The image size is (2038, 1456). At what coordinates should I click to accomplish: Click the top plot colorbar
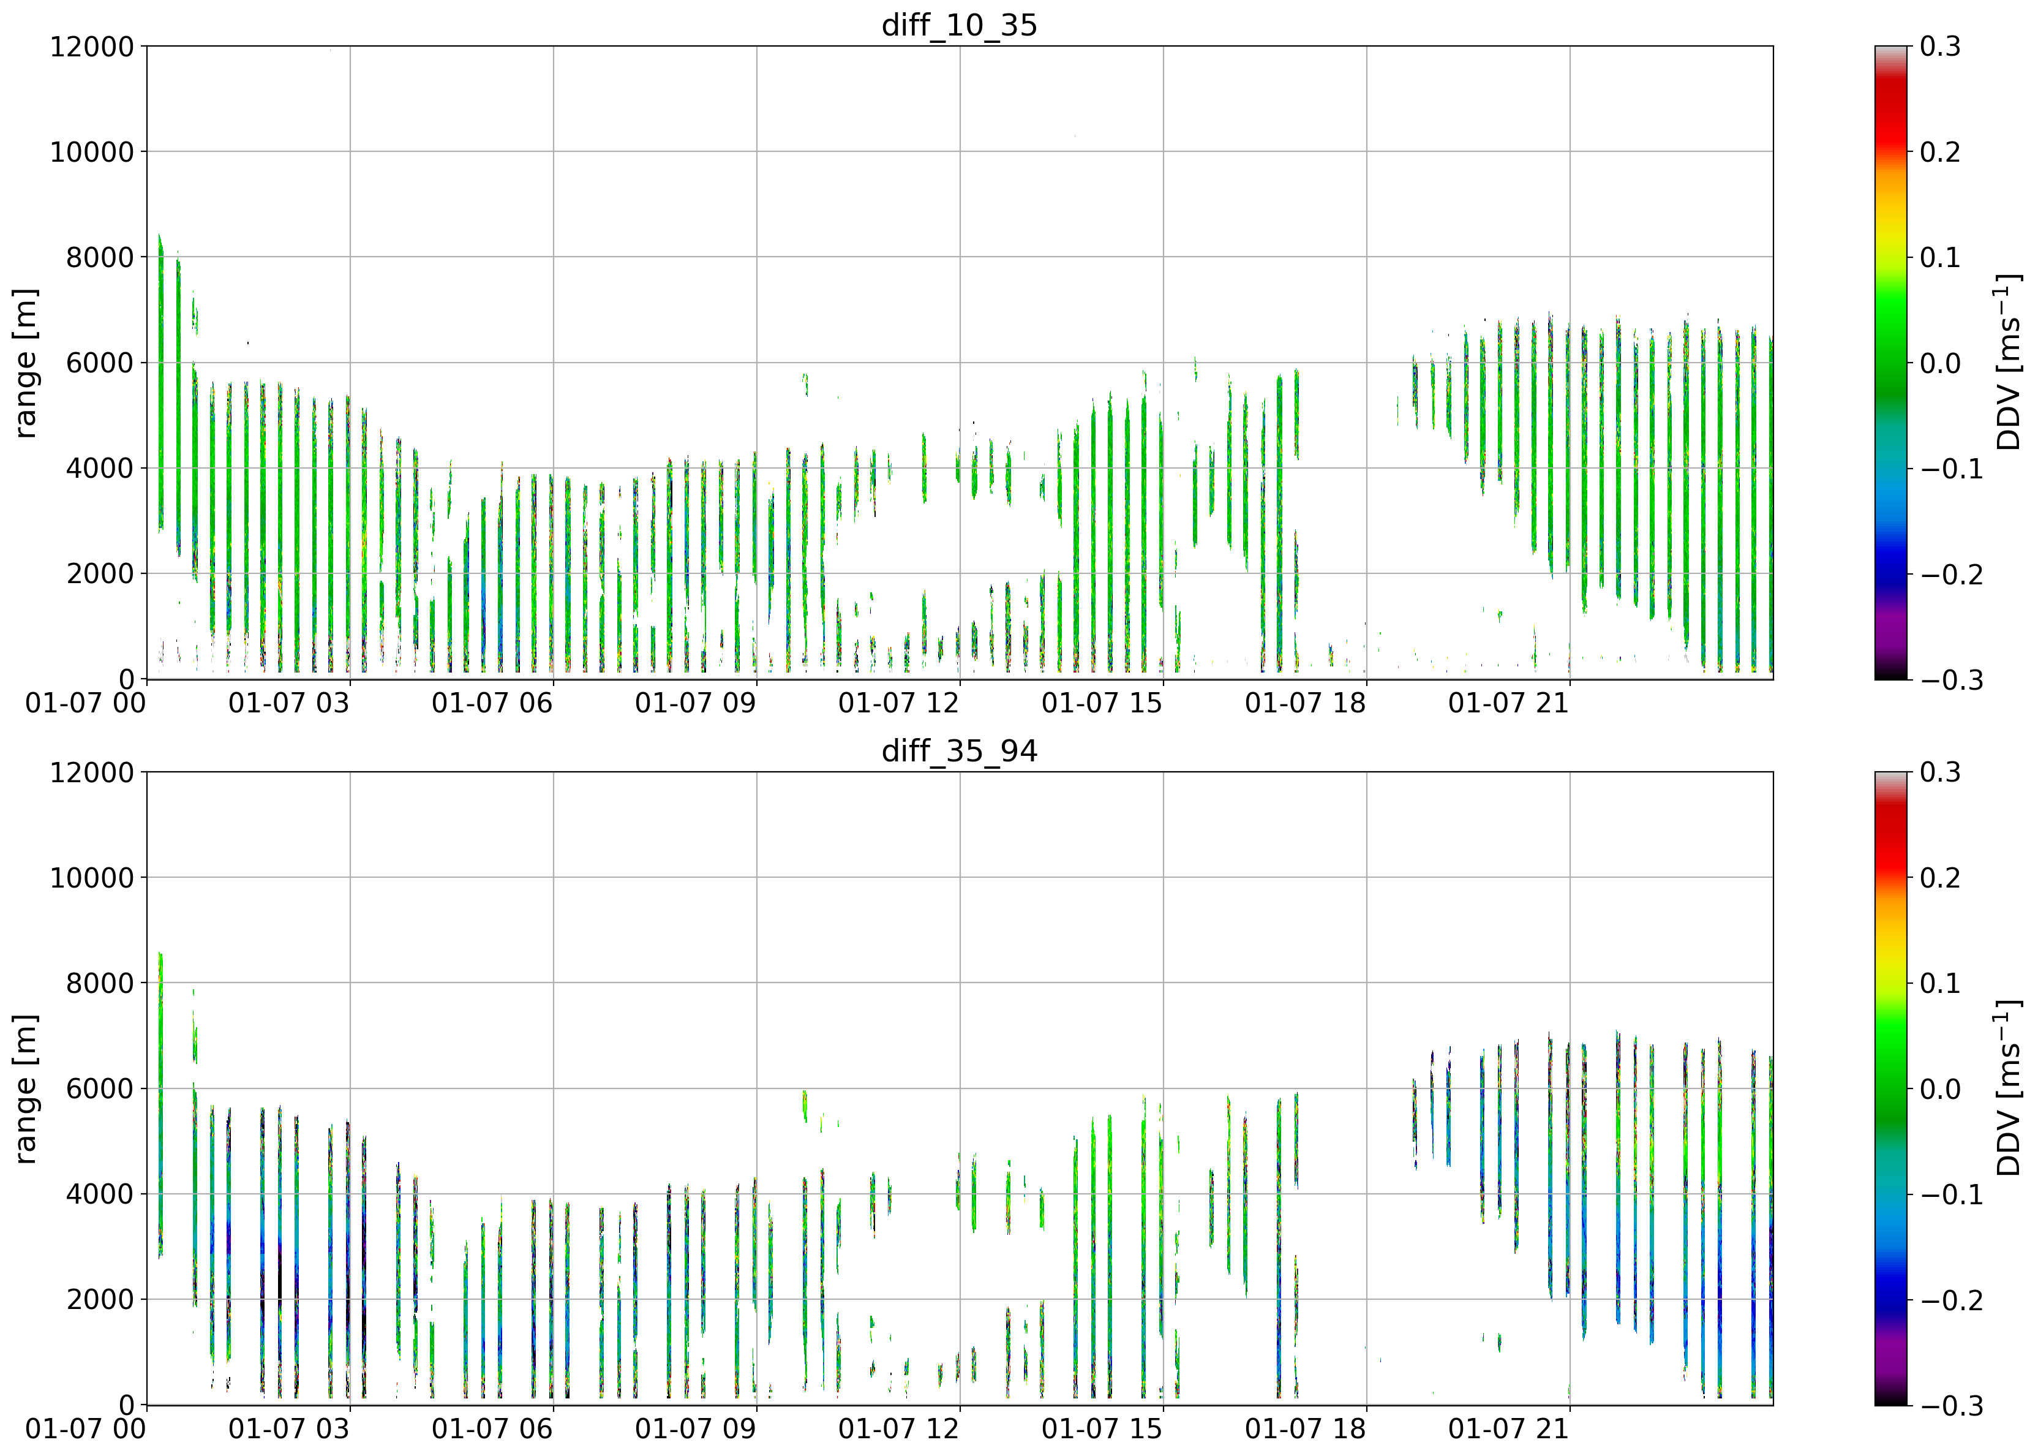pyautogui.click(x=1890, y=362)
